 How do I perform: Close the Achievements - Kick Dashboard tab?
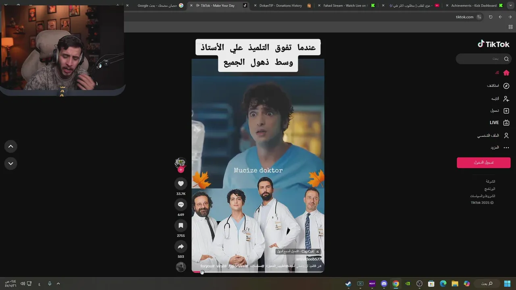pos(447,6)
